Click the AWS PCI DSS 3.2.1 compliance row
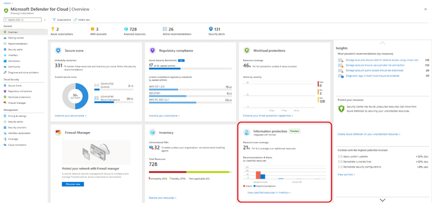This screenshot has height=204, width=432. click(x=190, y=101)
